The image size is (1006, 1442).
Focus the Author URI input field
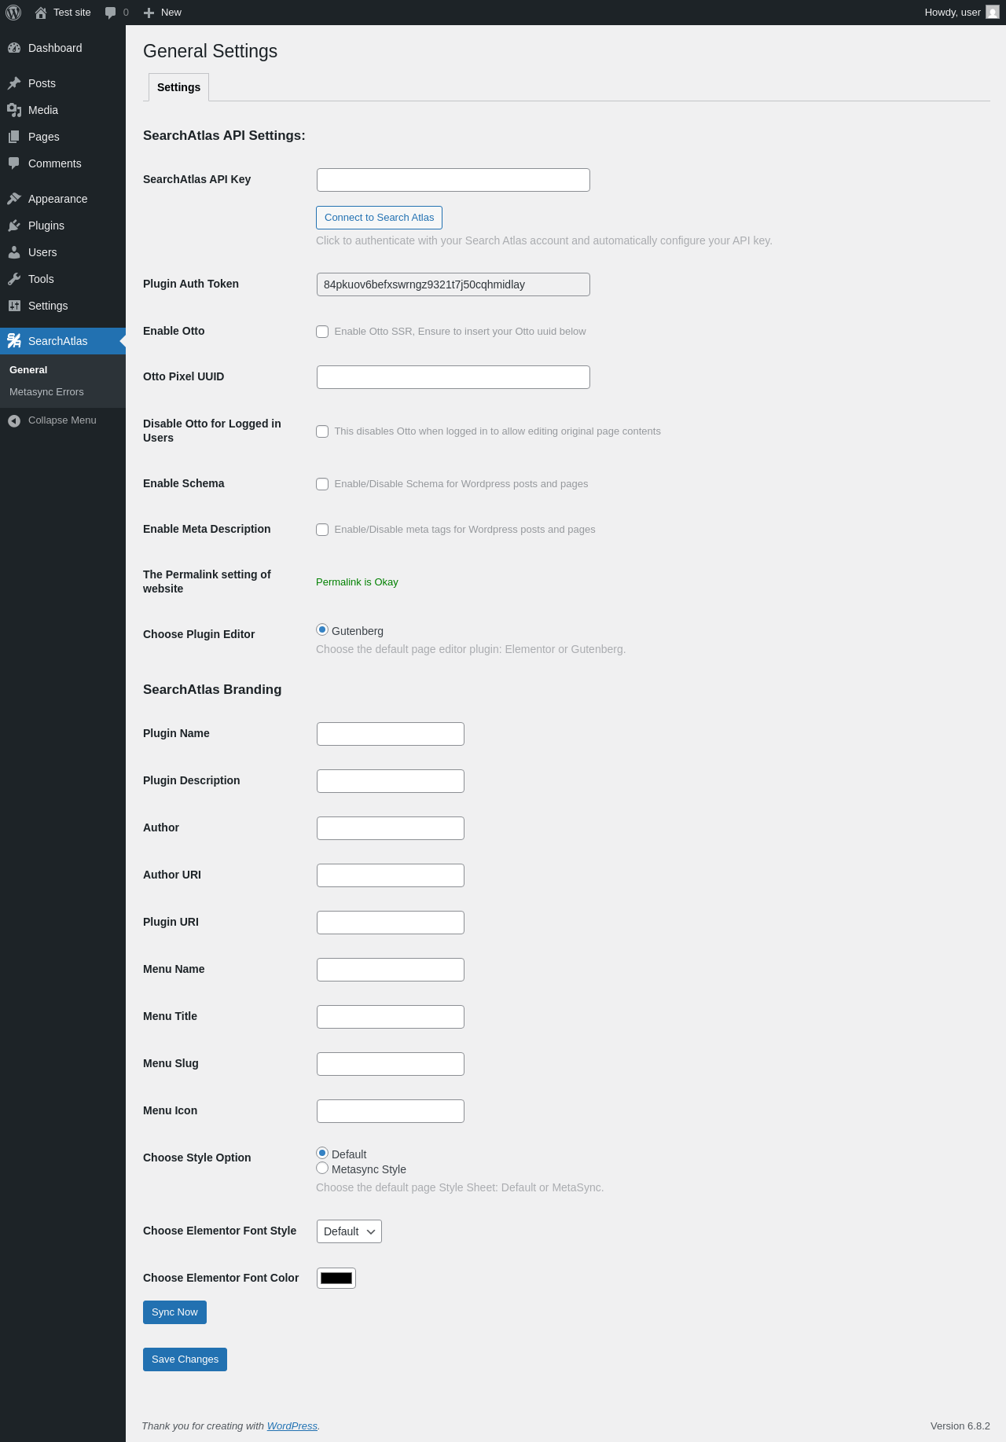(x=391, y=875)
